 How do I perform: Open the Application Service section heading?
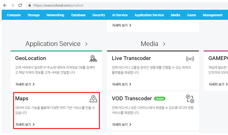click(53, 44)
